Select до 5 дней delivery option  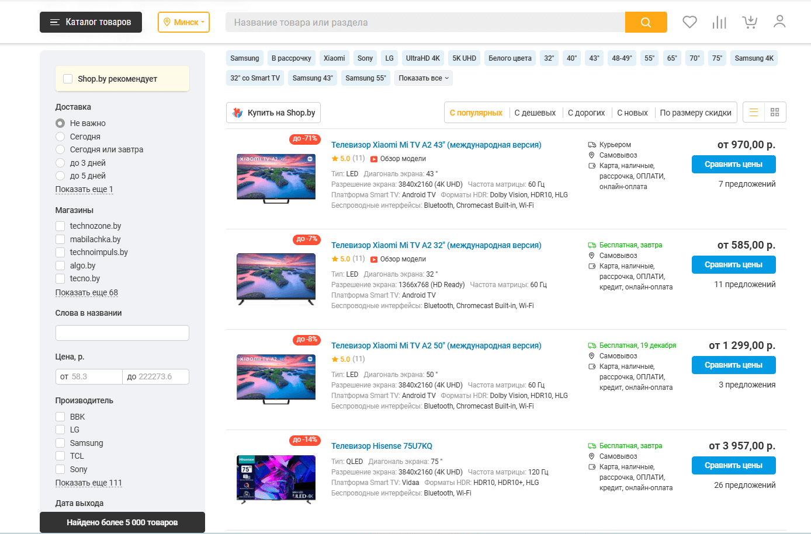click(60, 176)
